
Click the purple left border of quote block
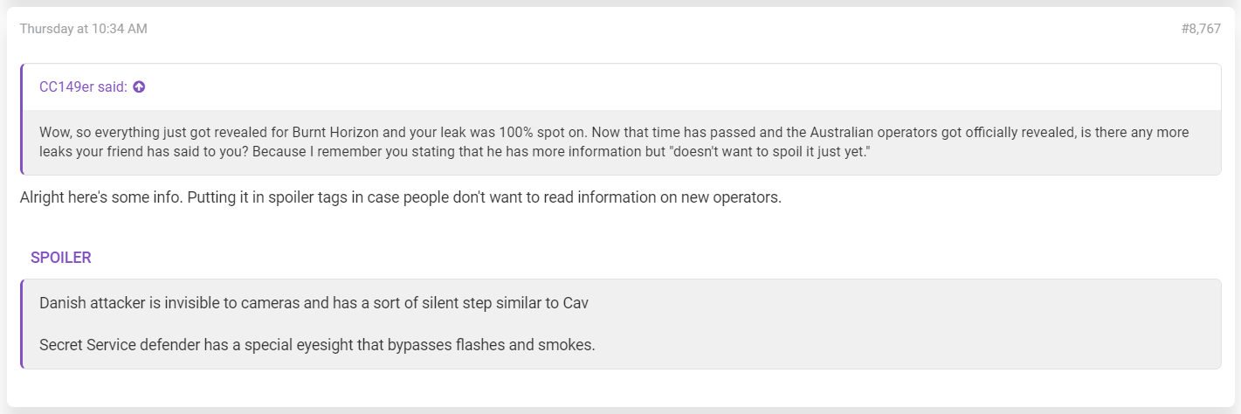click(x=22, y=120)
